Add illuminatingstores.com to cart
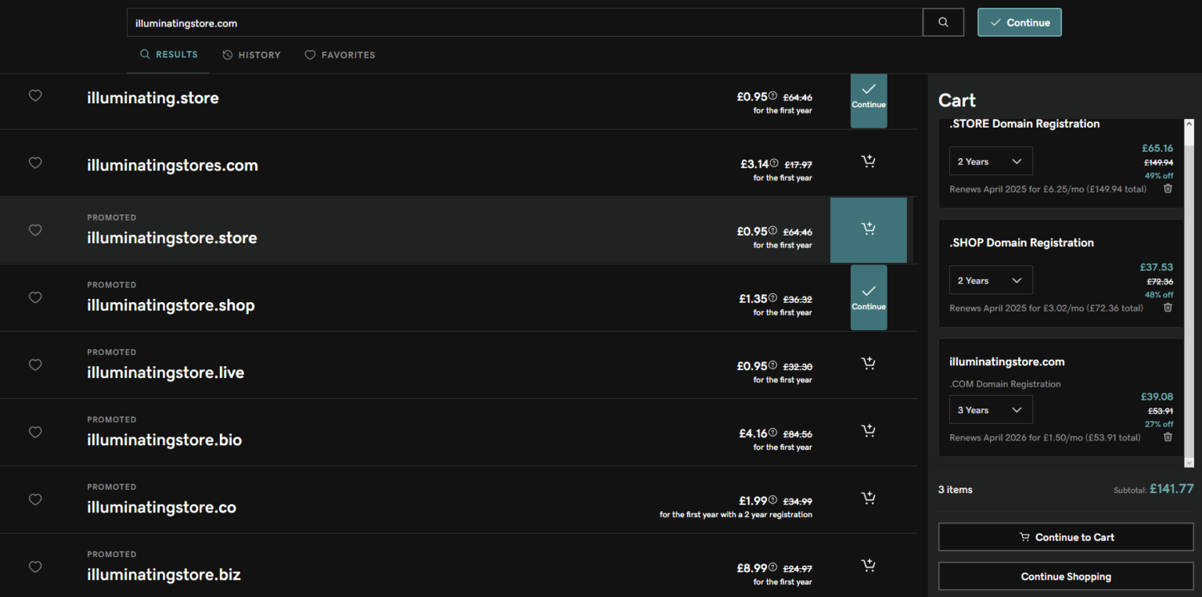1202x597 pixels. point(868,162)
